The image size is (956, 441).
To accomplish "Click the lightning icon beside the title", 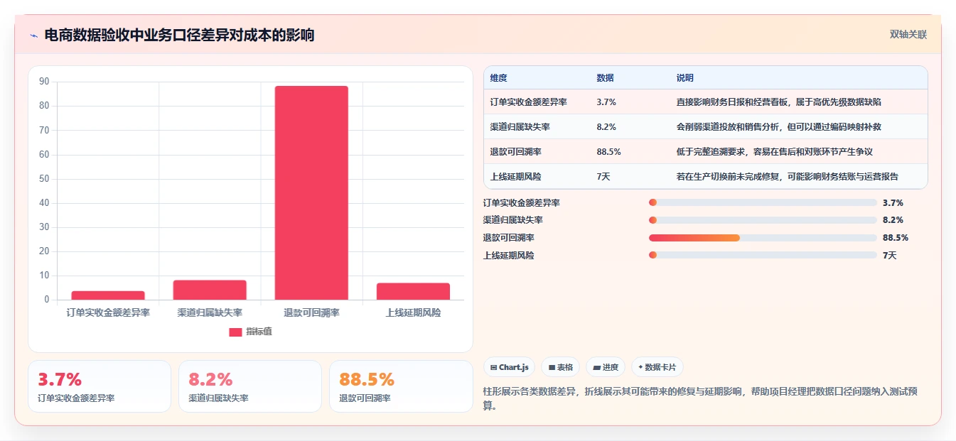I will 34,36.
